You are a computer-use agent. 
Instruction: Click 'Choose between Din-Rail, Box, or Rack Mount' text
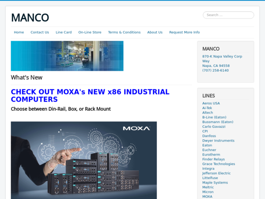pos(61,109)
